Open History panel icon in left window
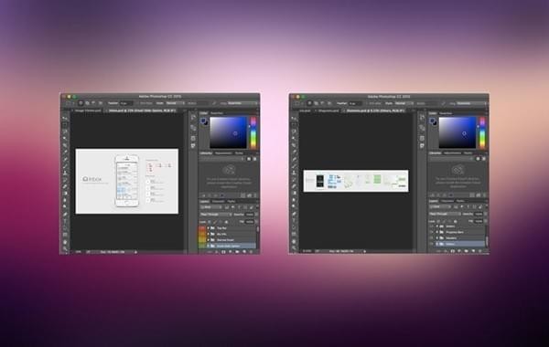Screen dimensions: 549x347 (x=193, y=119)
